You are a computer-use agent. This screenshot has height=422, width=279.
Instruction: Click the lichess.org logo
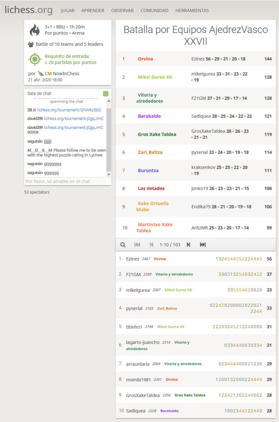tap(28, 10)
